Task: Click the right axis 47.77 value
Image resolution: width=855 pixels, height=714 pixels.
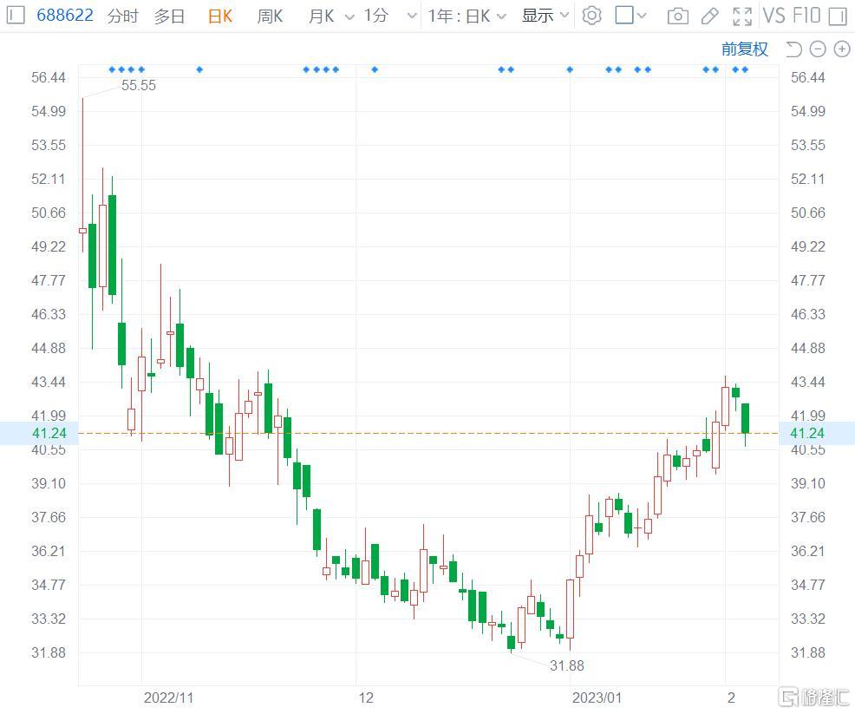Action: coord(808,280)
